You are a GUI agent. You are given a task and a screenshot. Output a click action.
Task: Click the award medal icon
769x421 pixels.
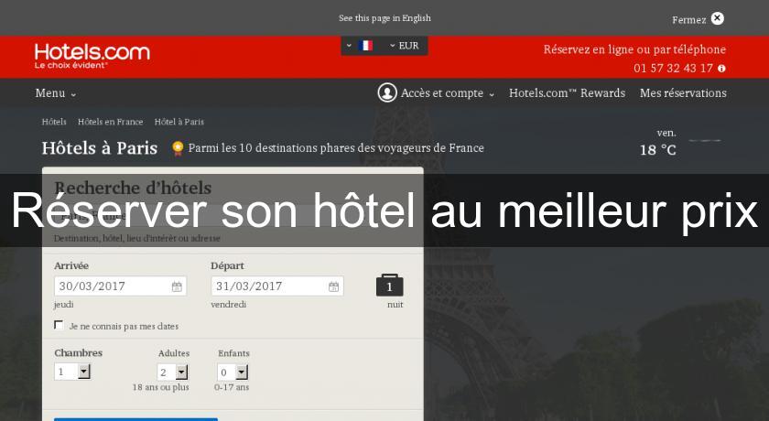point(178,148)
